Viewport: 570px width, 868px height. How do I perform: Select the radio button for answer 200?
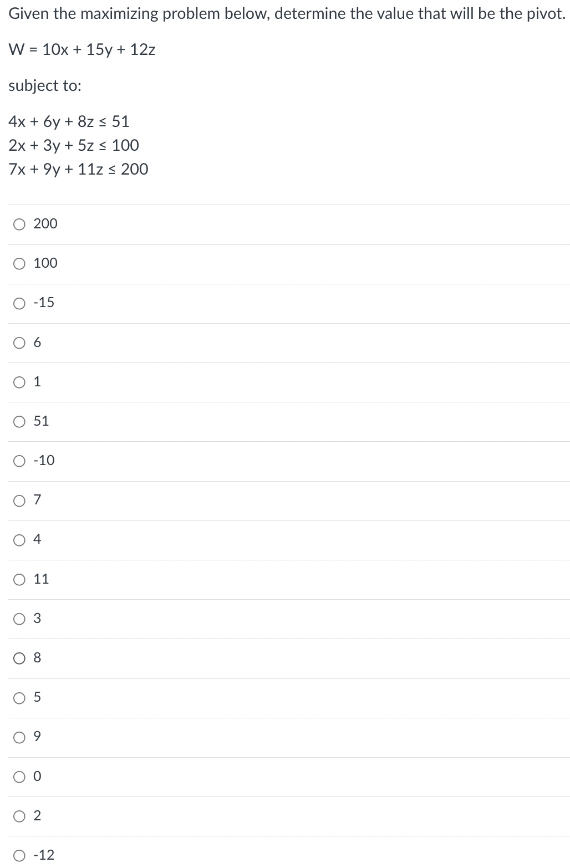pos(19,224)
